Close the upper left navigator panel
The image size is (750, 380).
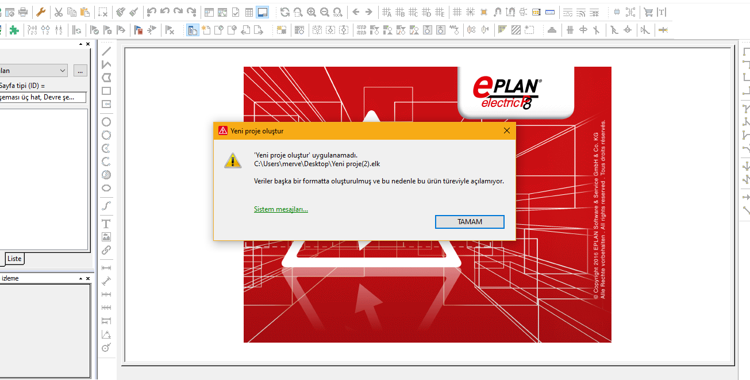point(88,44)
